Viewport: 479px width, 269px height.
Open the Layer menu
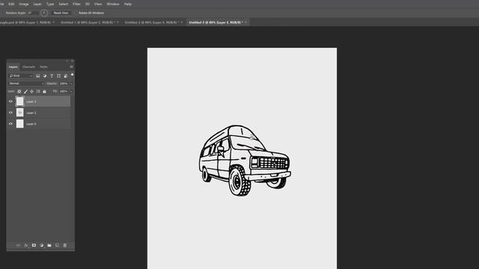coord(37,4)
